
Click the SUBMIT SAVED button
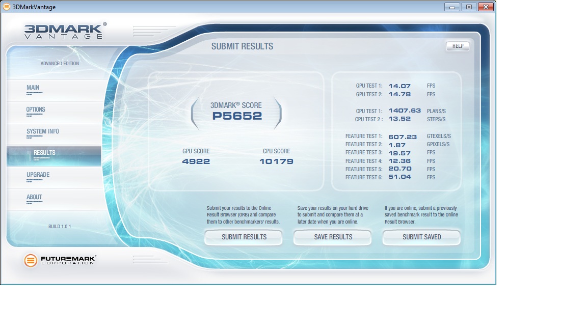pyautogui.click(x=421, y=237)
